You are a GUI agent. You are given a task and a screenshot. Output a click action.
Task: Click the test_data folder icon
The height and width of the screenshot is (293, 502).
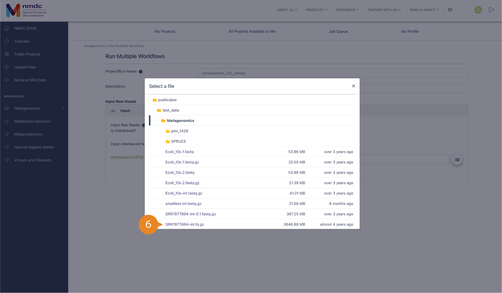pos(159,110)
